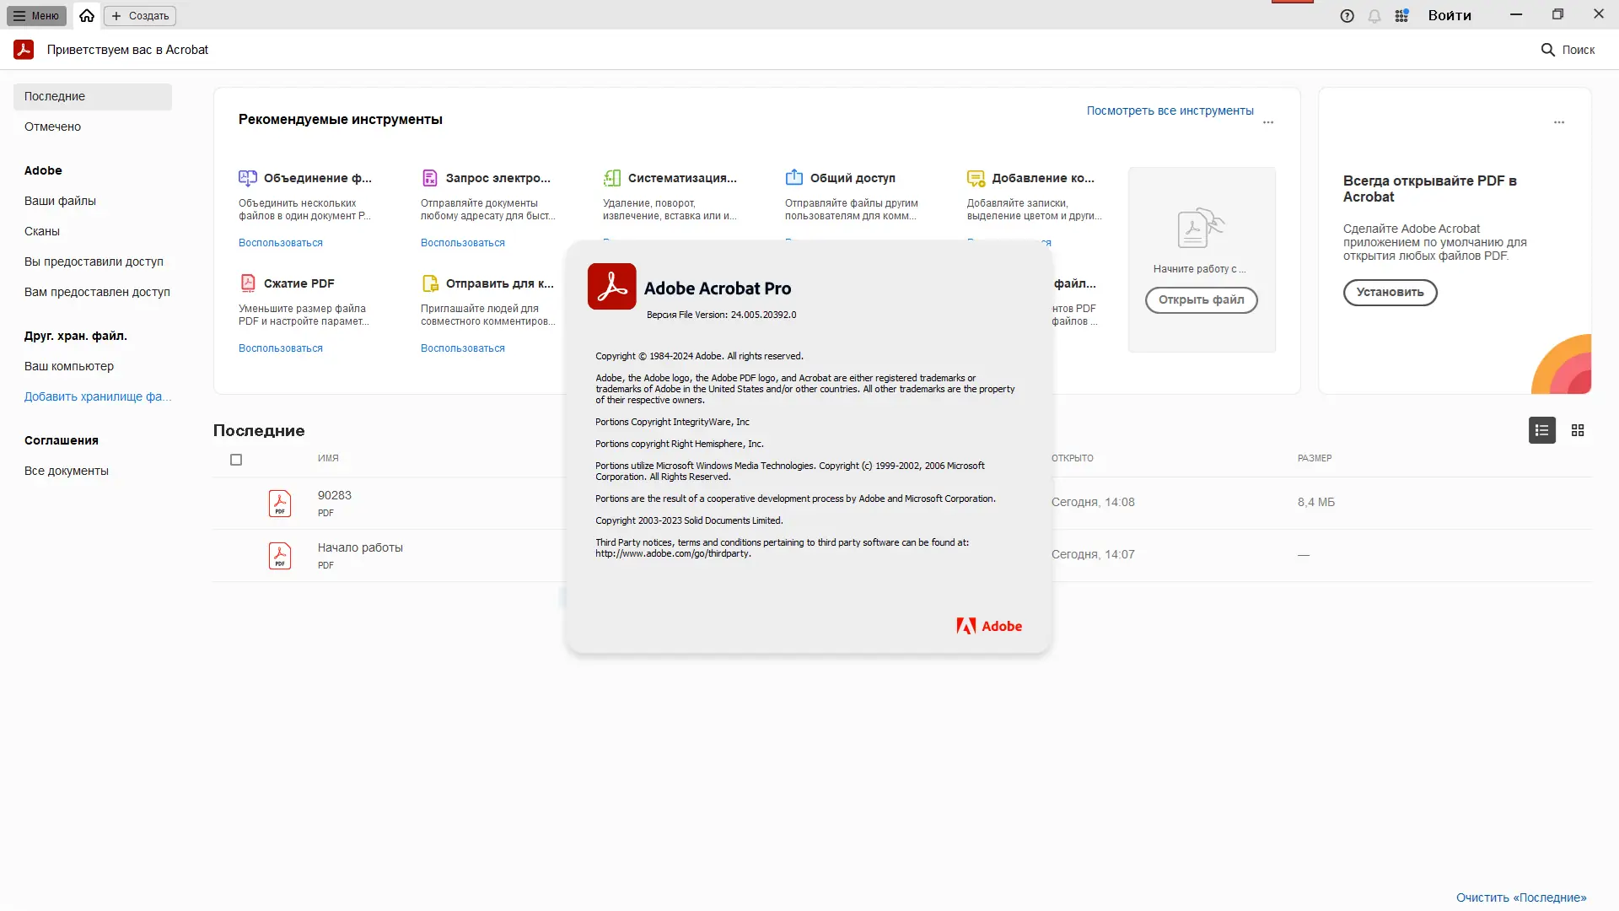Expand options dots in recommended tools panel
The width and height of the screenshot is (1619, 911).
[x=1268, y=122]
